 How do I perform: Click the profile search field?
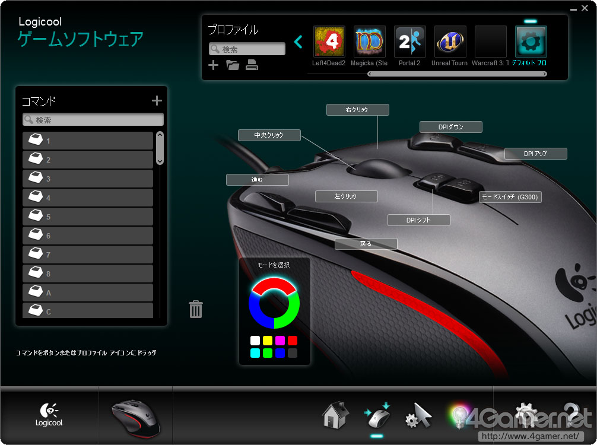247,49
